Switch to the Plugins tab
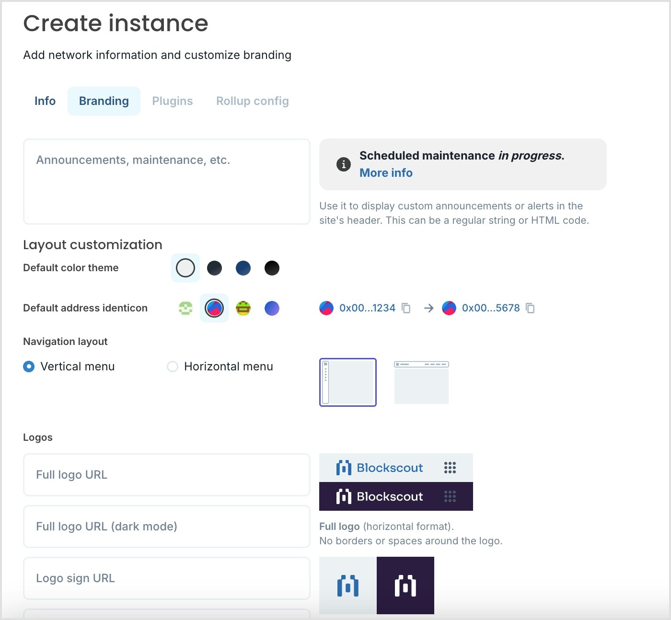671x620 pixels. [173, 101]
